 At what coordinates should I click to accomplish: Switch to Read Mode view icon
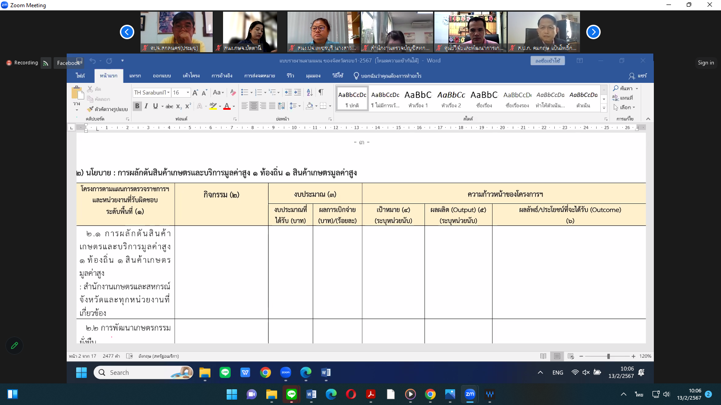pyautogui.click(x=543, y=356)
